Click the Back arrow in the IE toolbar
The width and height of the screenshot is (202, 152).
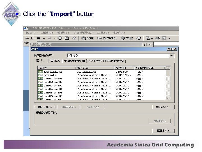(x=27, y=38)
